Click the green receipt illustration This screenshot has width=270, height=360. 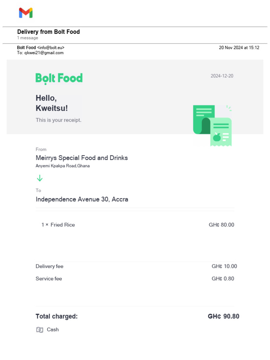[212, 125]
